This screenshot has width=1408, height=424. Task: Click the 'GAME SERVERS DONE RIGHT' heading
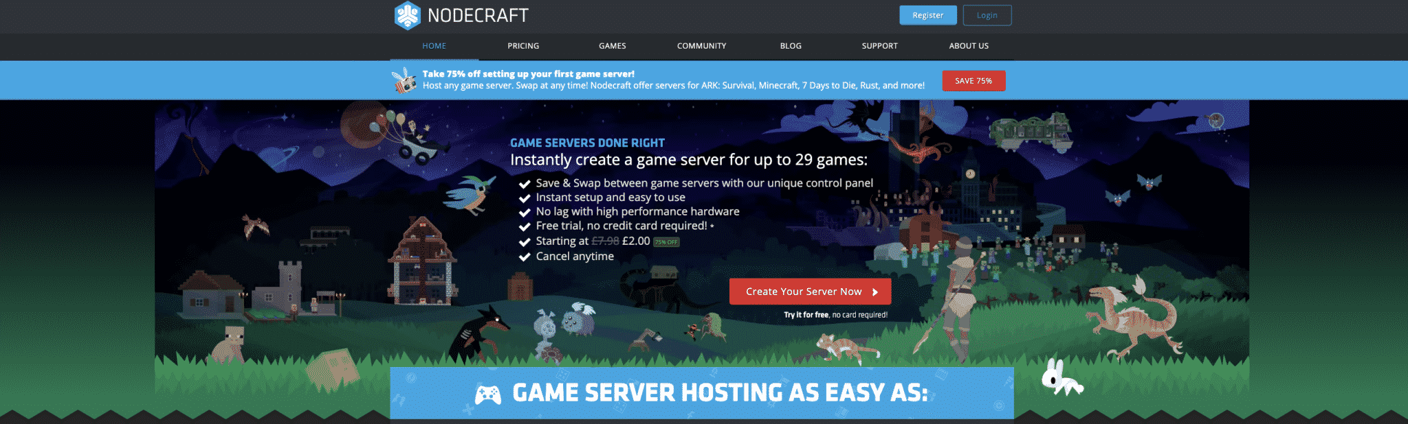[587, 143]
